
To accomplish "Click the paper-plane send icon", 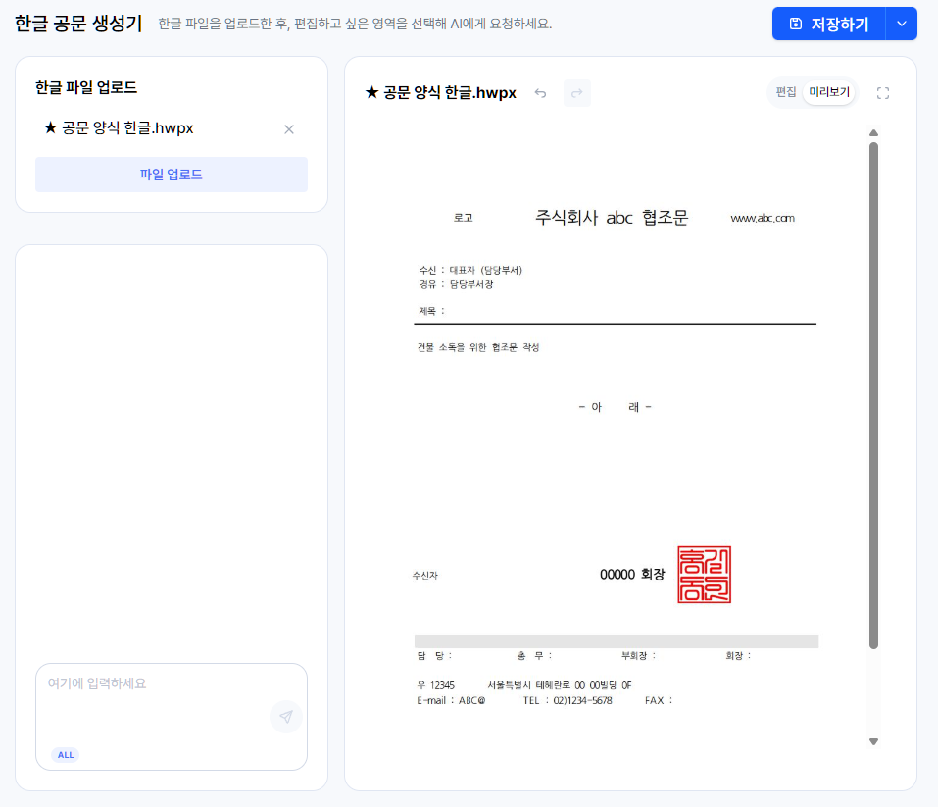I will point(285,717).
